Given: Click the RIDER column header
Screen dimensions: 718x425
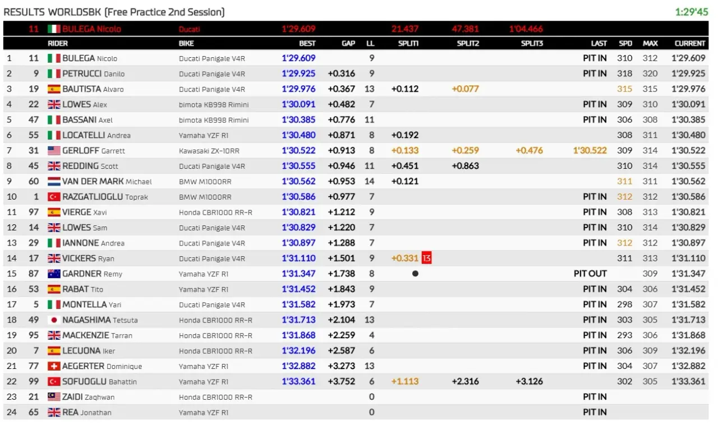Looking at the screenshot, I should (x=58, y=43).
